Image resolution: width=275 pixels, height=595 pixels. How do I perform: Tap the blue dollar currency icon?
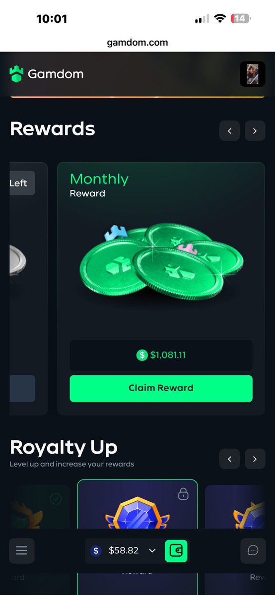pyautogui.click(x=96, y=550)
